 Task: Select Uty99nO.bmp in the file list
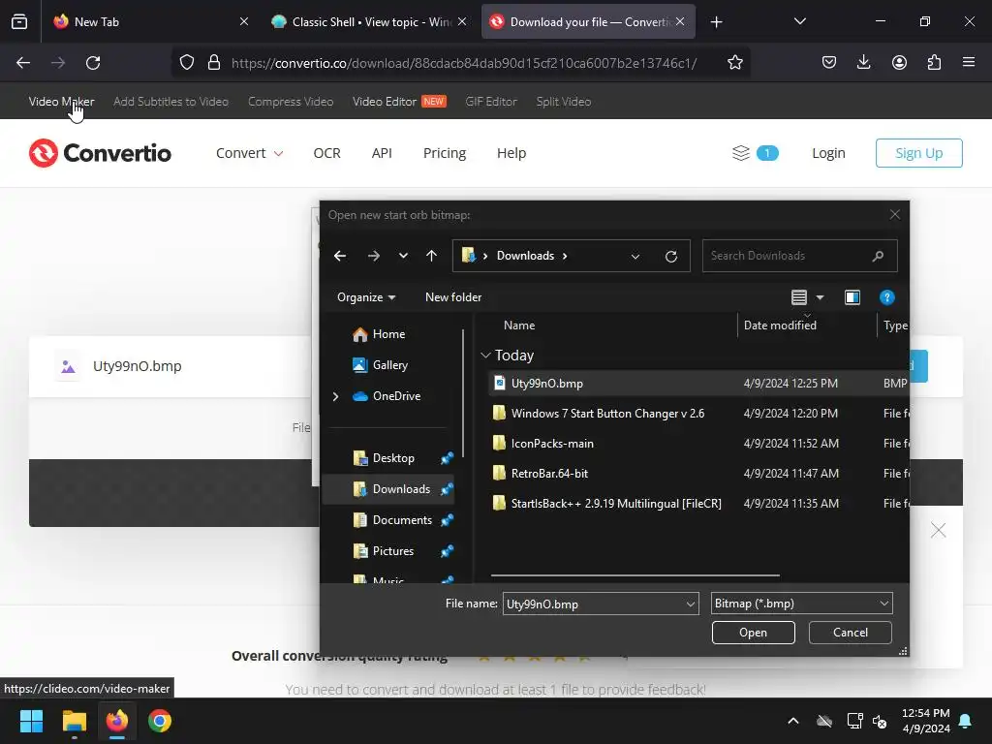click(698, 384)
